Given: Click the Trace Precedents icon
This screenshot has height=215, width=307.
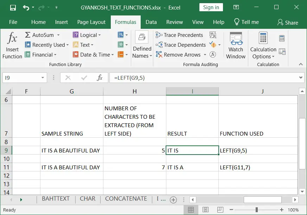Looking at the screenshot, I should coord(159,35).
